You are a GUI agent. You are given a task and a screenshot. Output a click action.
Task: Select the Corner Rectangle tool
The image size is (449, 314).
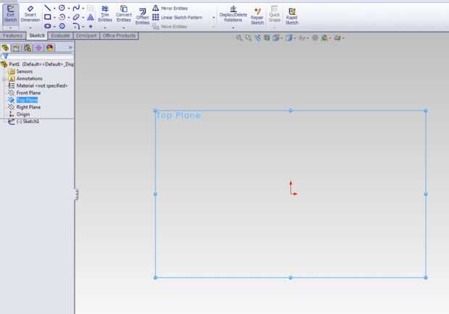pos(48,17)
